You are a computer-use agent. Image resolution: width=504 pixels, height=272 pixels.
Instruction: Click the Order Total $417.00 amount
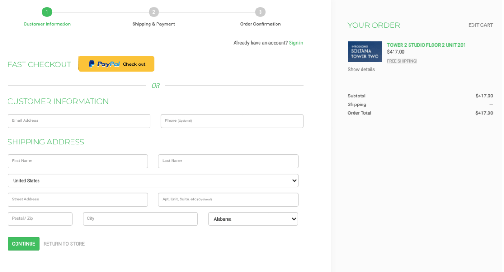point(484,113)
